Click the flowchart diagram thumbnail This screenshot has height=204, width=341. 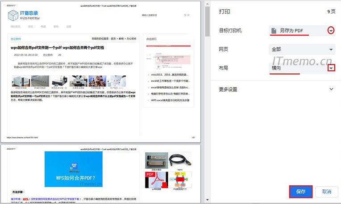click(x=180, y=180)
